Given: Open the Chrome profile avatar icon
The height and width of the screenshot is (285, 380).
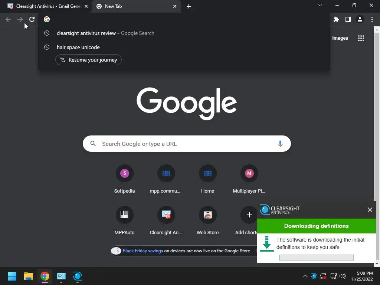Looking at the screenshot, I should (x=360, y=19).
